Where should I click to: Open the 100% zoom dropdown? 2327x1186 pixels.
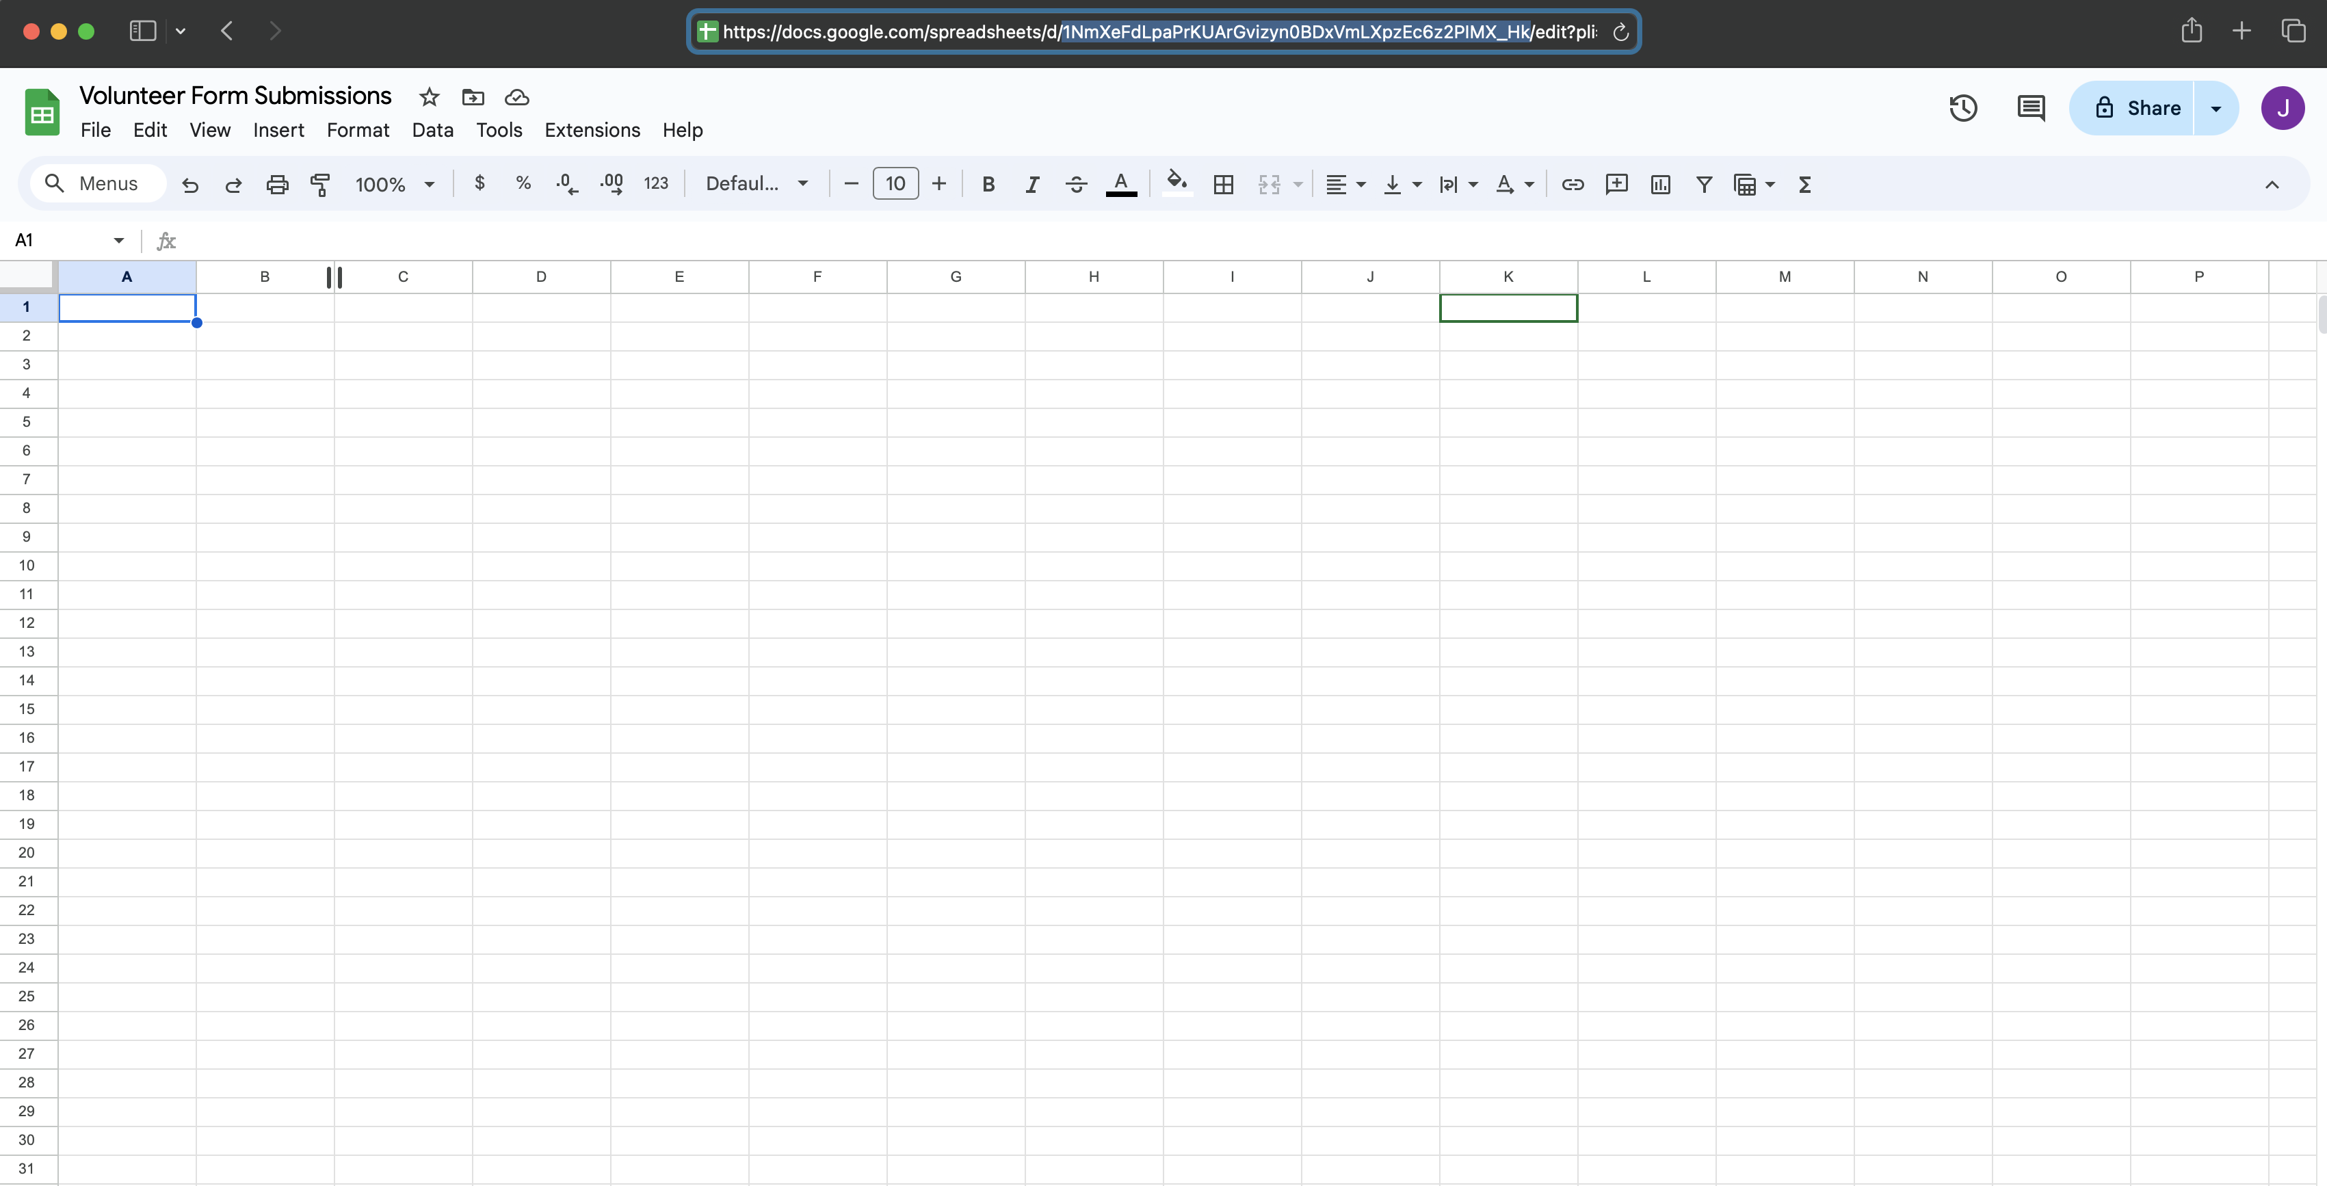395,184
